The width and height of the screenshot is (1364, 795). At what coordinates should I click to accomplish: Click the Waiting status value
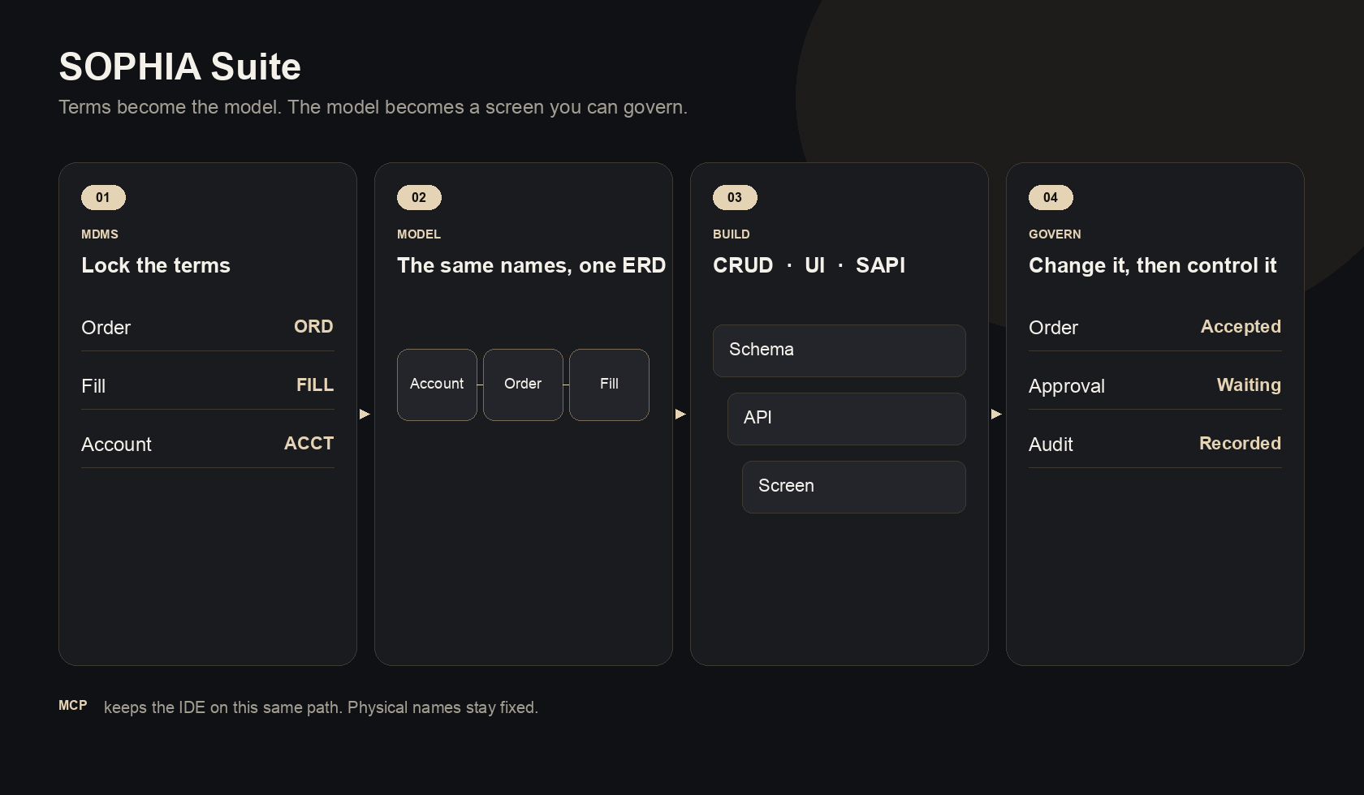(1249, 385)
